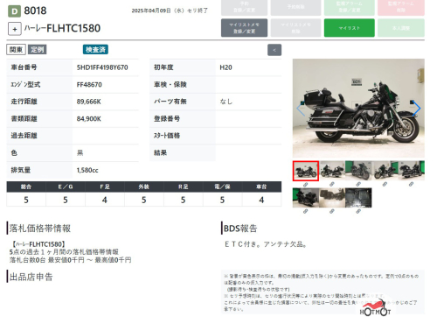Select the fifth thumbnail in top row
Viewport: 437px width, 331px height.
[412, 171]
